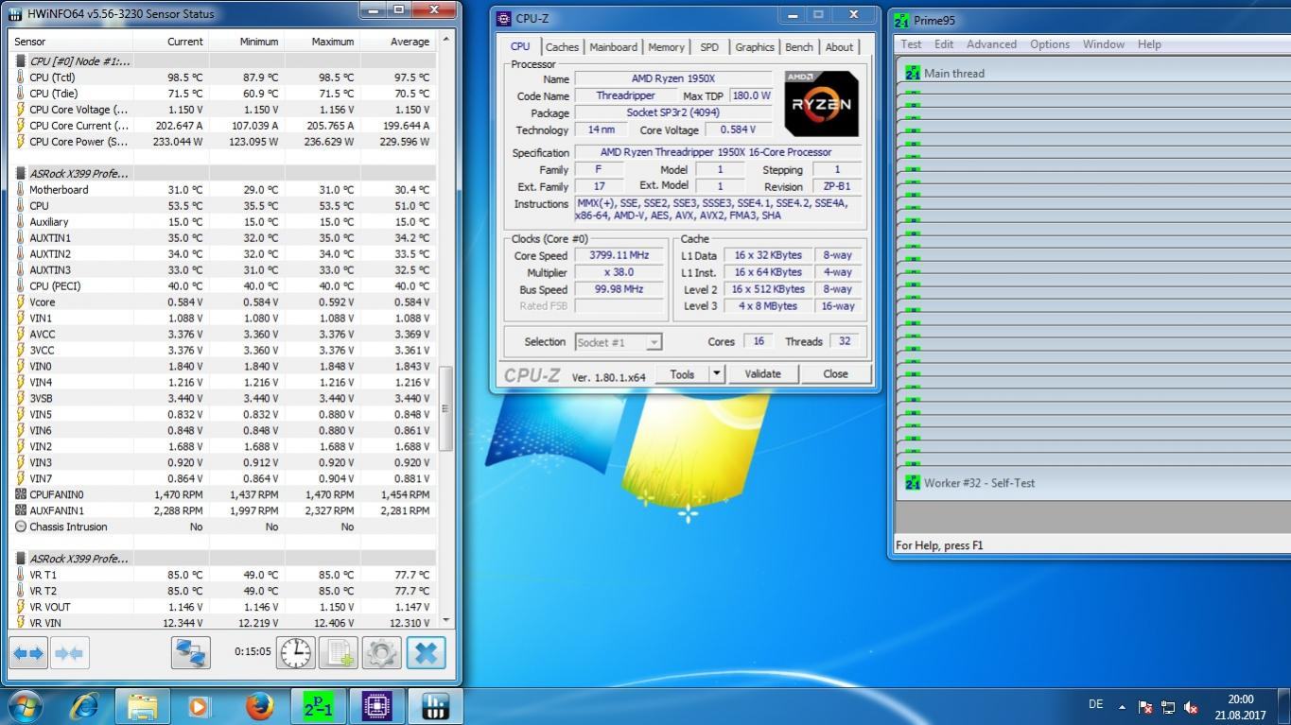Switch to Prime95 taskbar button
Image resolution: width=1291 pixels, height=725 pixels.
tap(318, 706)
